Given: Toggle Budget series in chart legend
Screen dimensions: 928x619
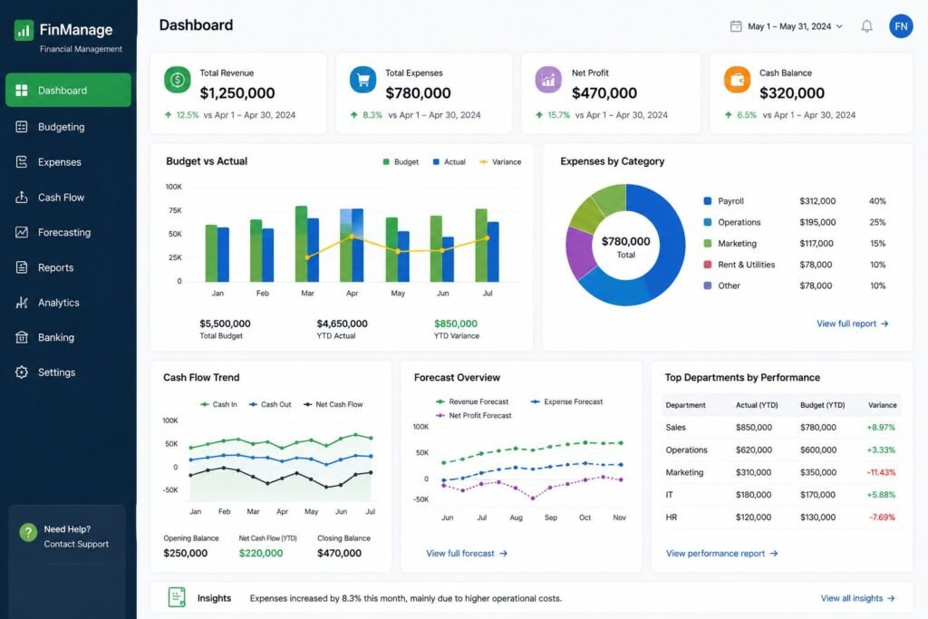Looking at the screenshot, I should pos(401,161).
